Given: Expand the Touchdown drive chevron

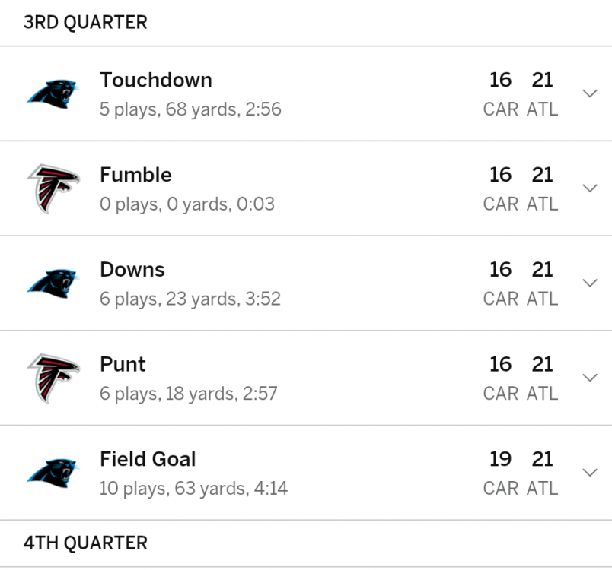Looking at the screenshot, I should click(x=590, y=93).
